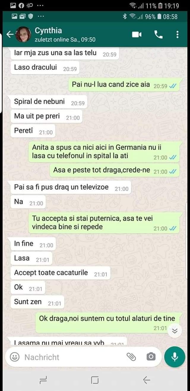This screenshot has width=190, height=391.
Task: Tap the paperclip attachment icon
Action: point(131,357)
